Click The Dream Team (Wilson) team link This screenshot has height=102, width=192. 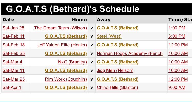[60, 28]
